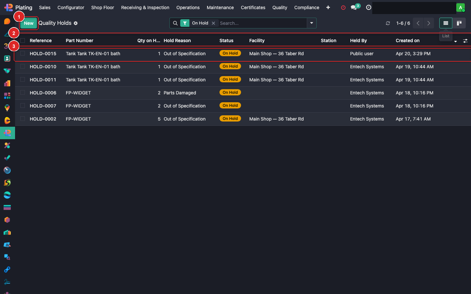Click into the Search field
471x294 pixels.
[262, 23]
